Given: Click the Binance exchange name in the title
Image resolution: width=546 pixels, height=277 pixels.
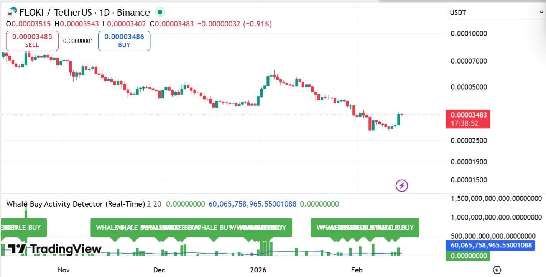Looking at the screenshot, I should pyautogui.click(x=135, y=12).
